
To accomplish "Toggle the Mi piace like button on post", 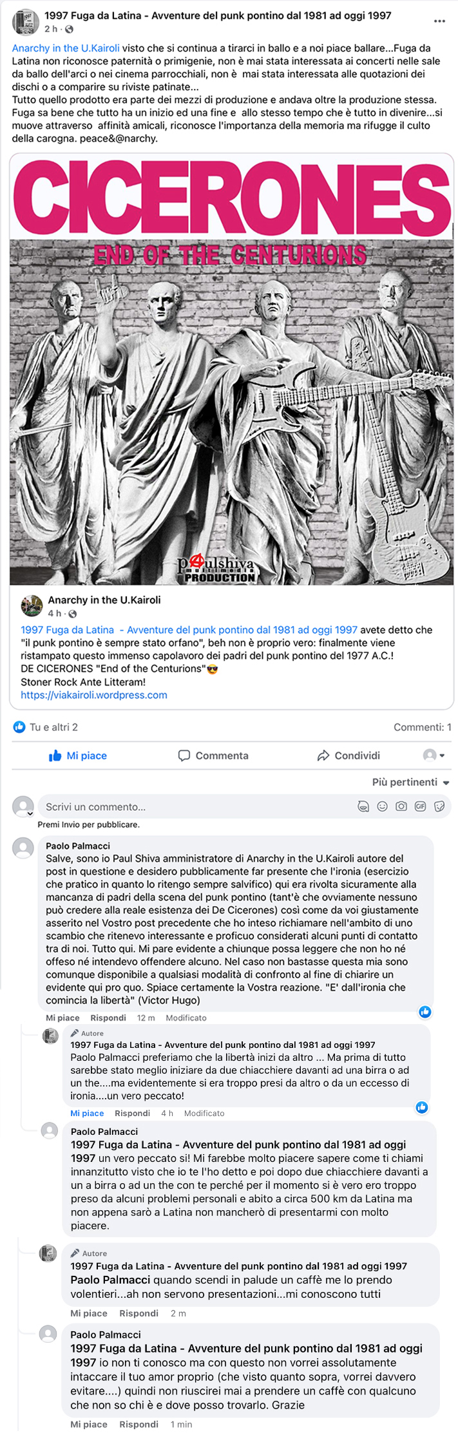I will [x=78, y=755].
